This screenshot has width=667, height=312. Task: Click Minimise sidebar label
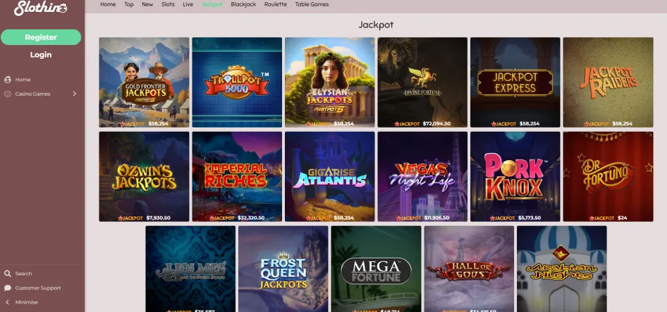(26, 302)
